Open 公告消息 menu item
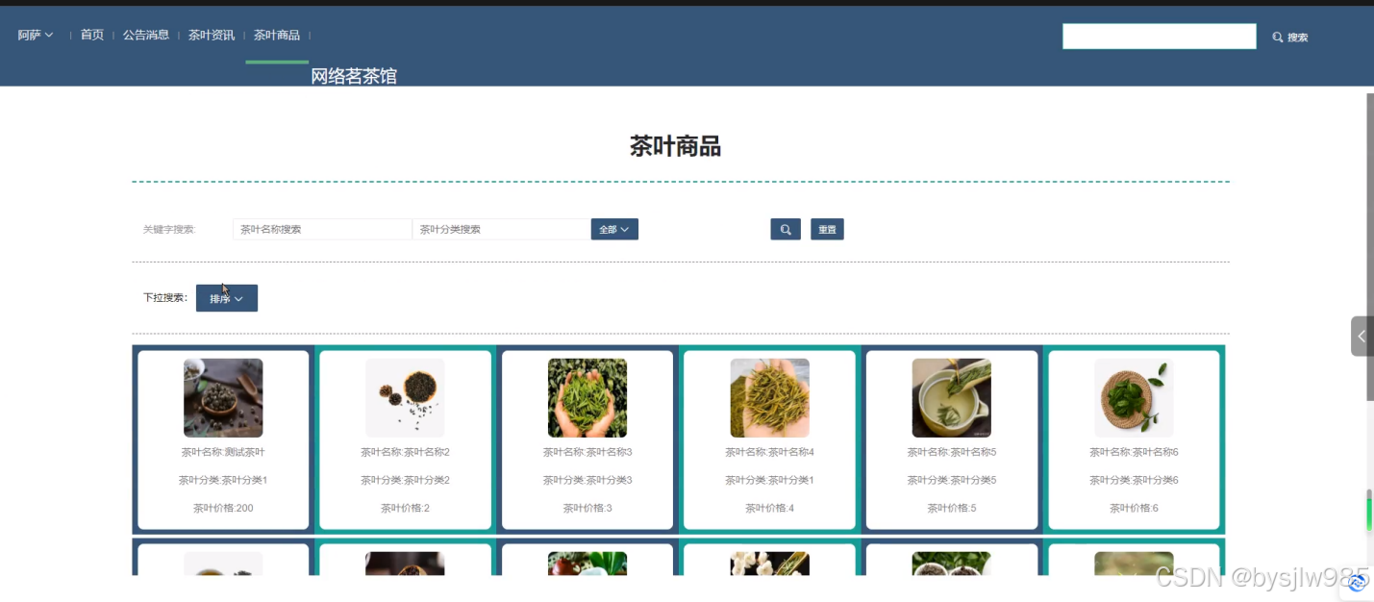Viewport: 1374px width, 602px height. pos(146,36)
